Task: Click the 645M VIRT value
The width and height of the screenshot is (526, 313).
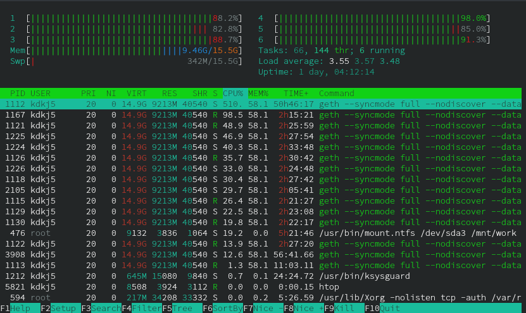Action: tap(137, 276)
